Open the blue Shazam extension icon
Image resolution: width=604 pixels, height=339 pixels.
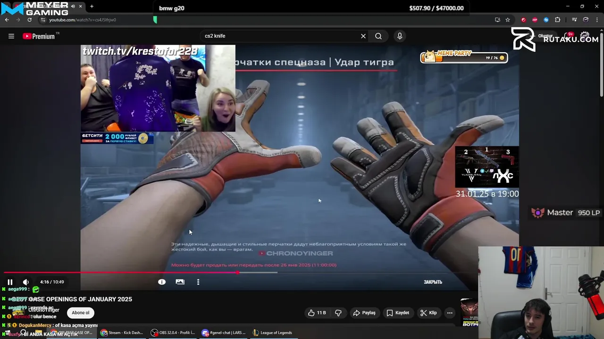pos(546,20)
